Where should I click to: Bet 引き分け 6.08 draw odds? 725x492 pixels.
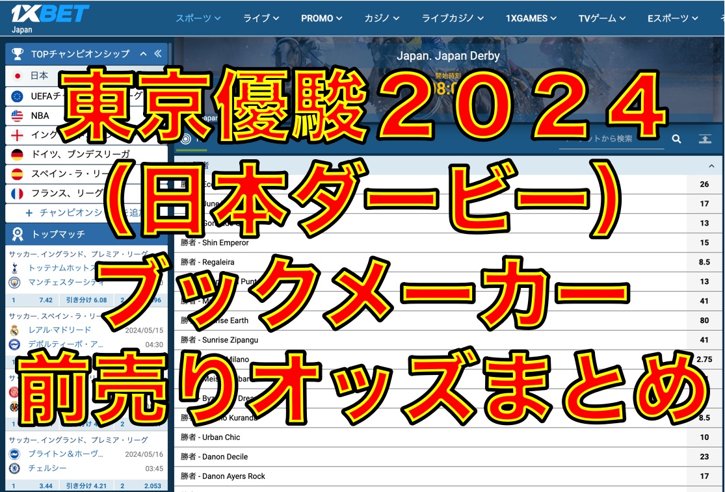pyautogui.click(x=86, y=300)
